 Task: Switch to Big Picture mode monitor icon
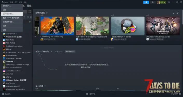[x=169, y=2]
